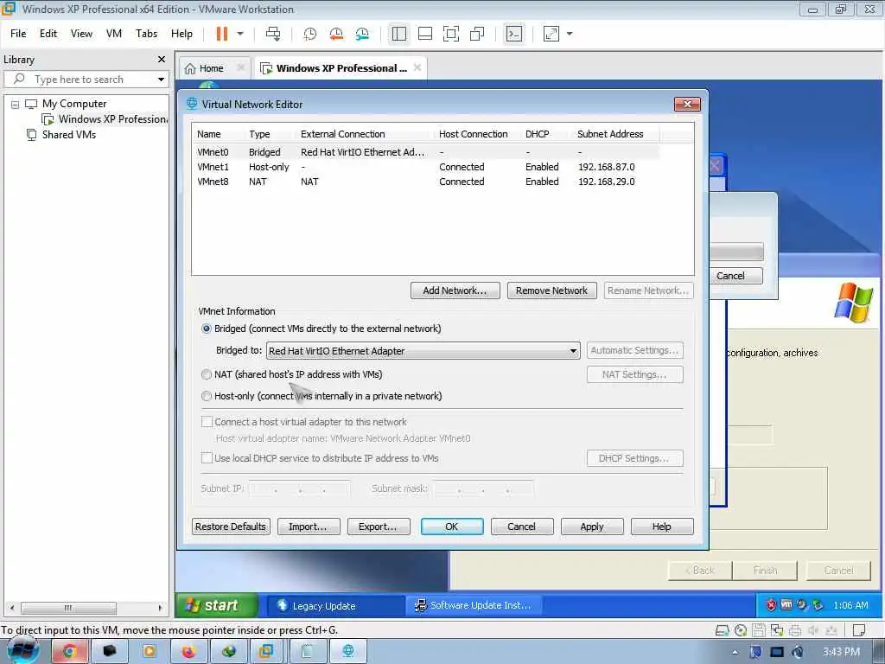Open the Tabs menu
885x664 pixels.
tap(146, 34)
